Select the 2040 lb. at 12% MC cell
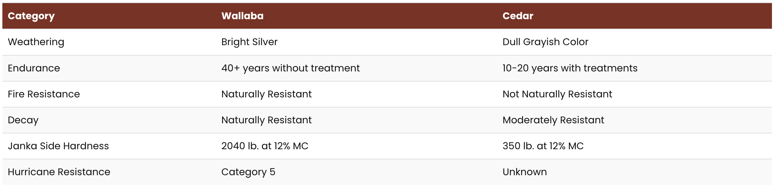The image size is (775, 188). (x=265, y=146)
